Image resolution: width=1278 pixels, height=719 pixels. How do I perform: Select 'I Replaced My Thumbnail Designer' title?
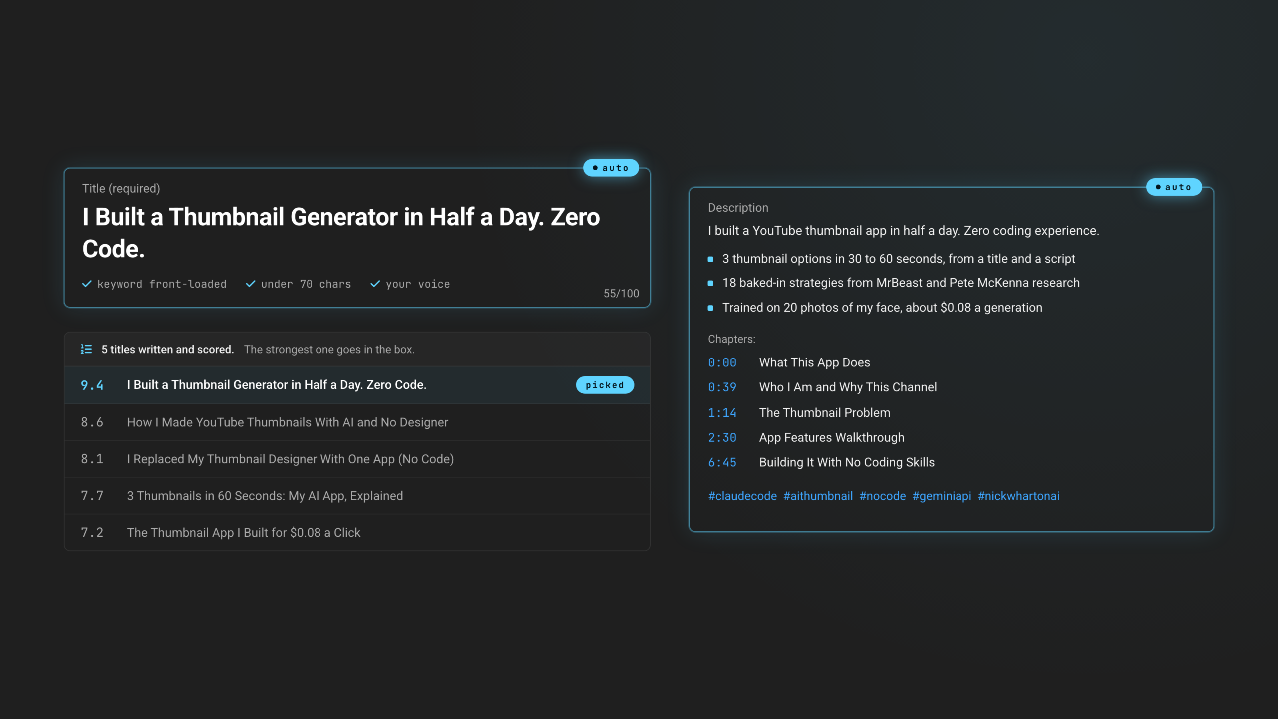tap(357, 459)
